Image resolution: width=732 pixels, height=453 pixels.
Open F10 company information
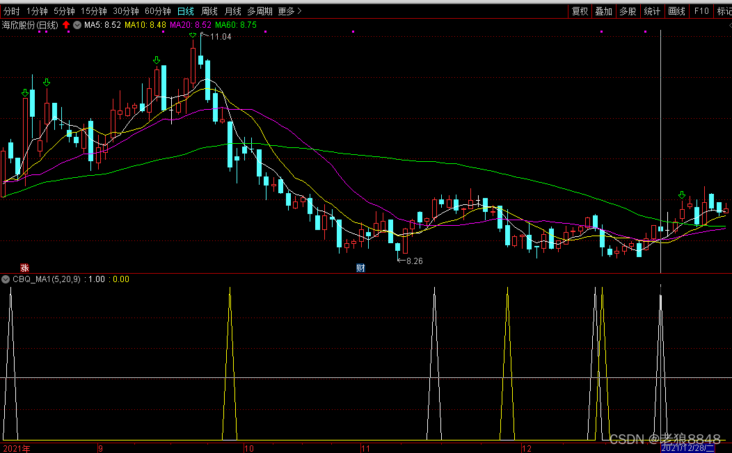click(701, 11)
